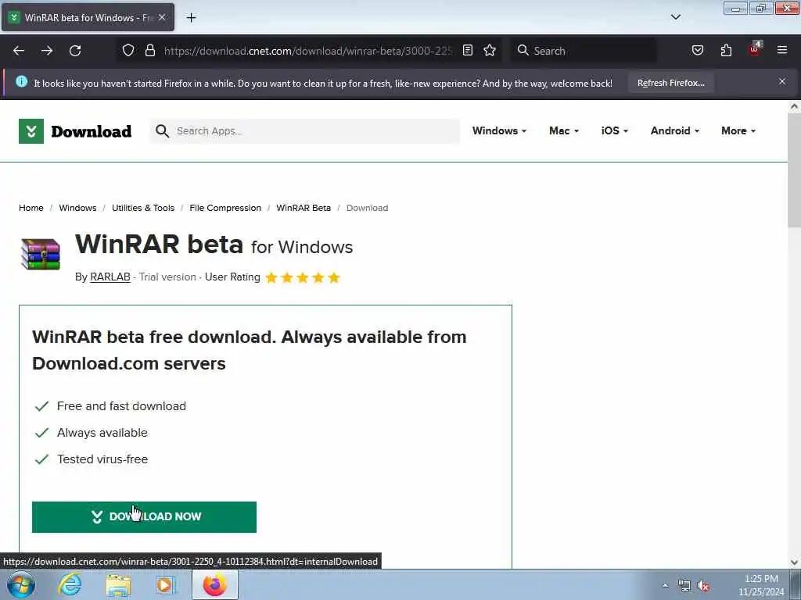Open the Pocket save icon
801x600 pixels.
coord(697,50)
